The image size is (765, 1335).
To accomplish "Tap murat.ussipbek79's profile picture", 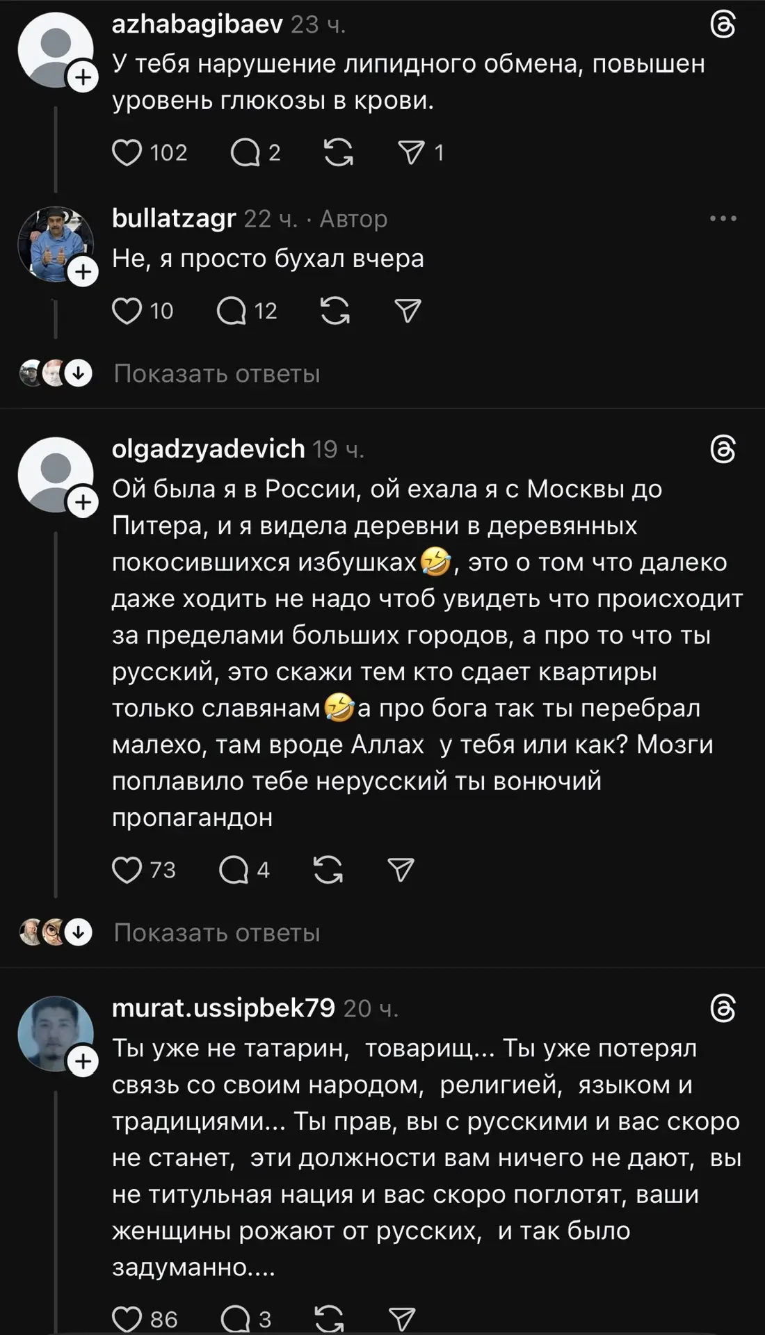I will pyautogui.click(x=55, y=1034).
